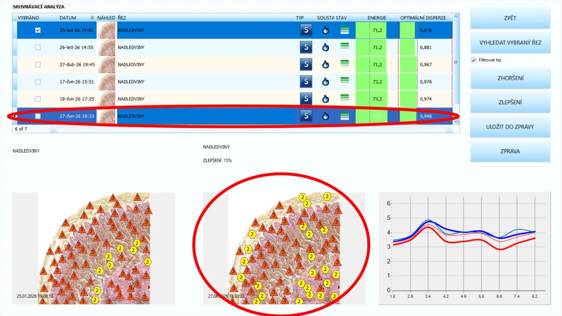Toggle the Filtrovat řez checkbox
Screen dimensions: 562x316
474,60
